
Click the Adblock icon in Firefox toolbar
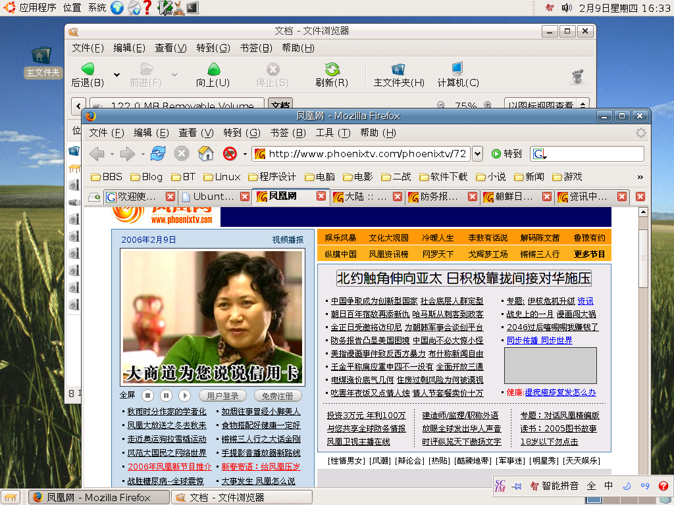[x=230, y=154]
